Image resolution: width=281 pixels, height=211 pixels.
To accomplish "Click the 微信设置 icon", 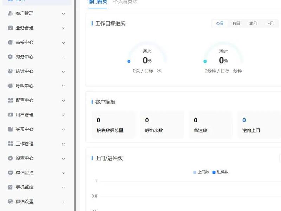I will [11, 202].
